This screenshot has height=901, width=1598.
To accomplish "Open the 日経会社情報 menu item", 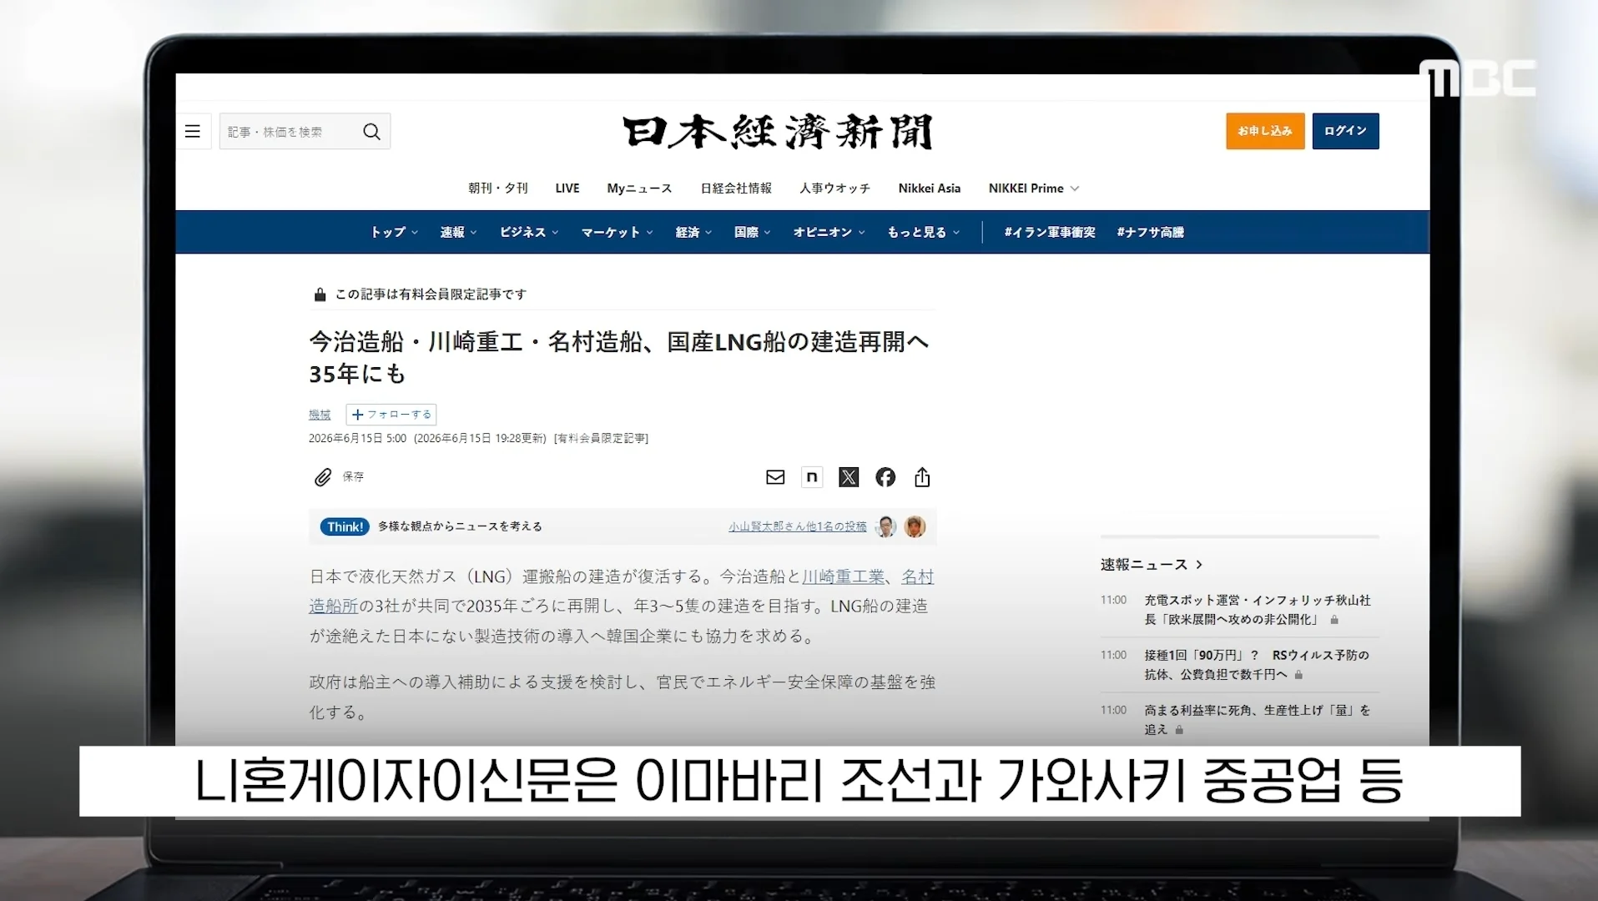I will 736,189.
